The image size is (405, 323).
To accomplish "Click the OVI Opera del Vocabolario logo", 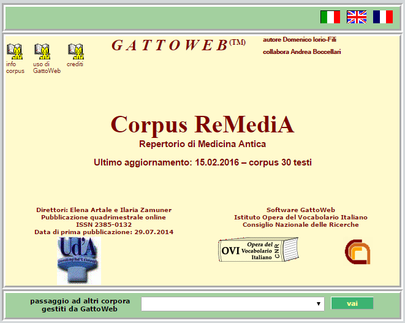I will [x=259, y=250].
